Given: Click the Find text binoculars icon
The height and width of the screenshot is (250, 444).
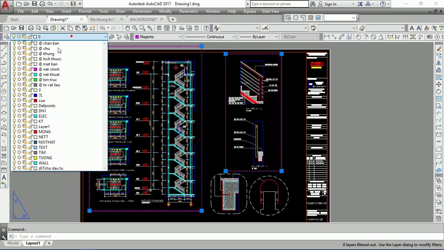Looking at the screenshot, I should coord(313,4).
